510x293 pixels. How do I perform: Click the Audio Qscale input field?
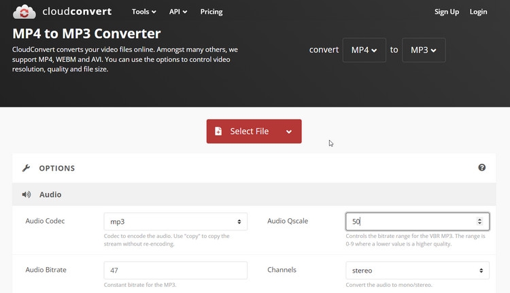click(x=418, y=222)
